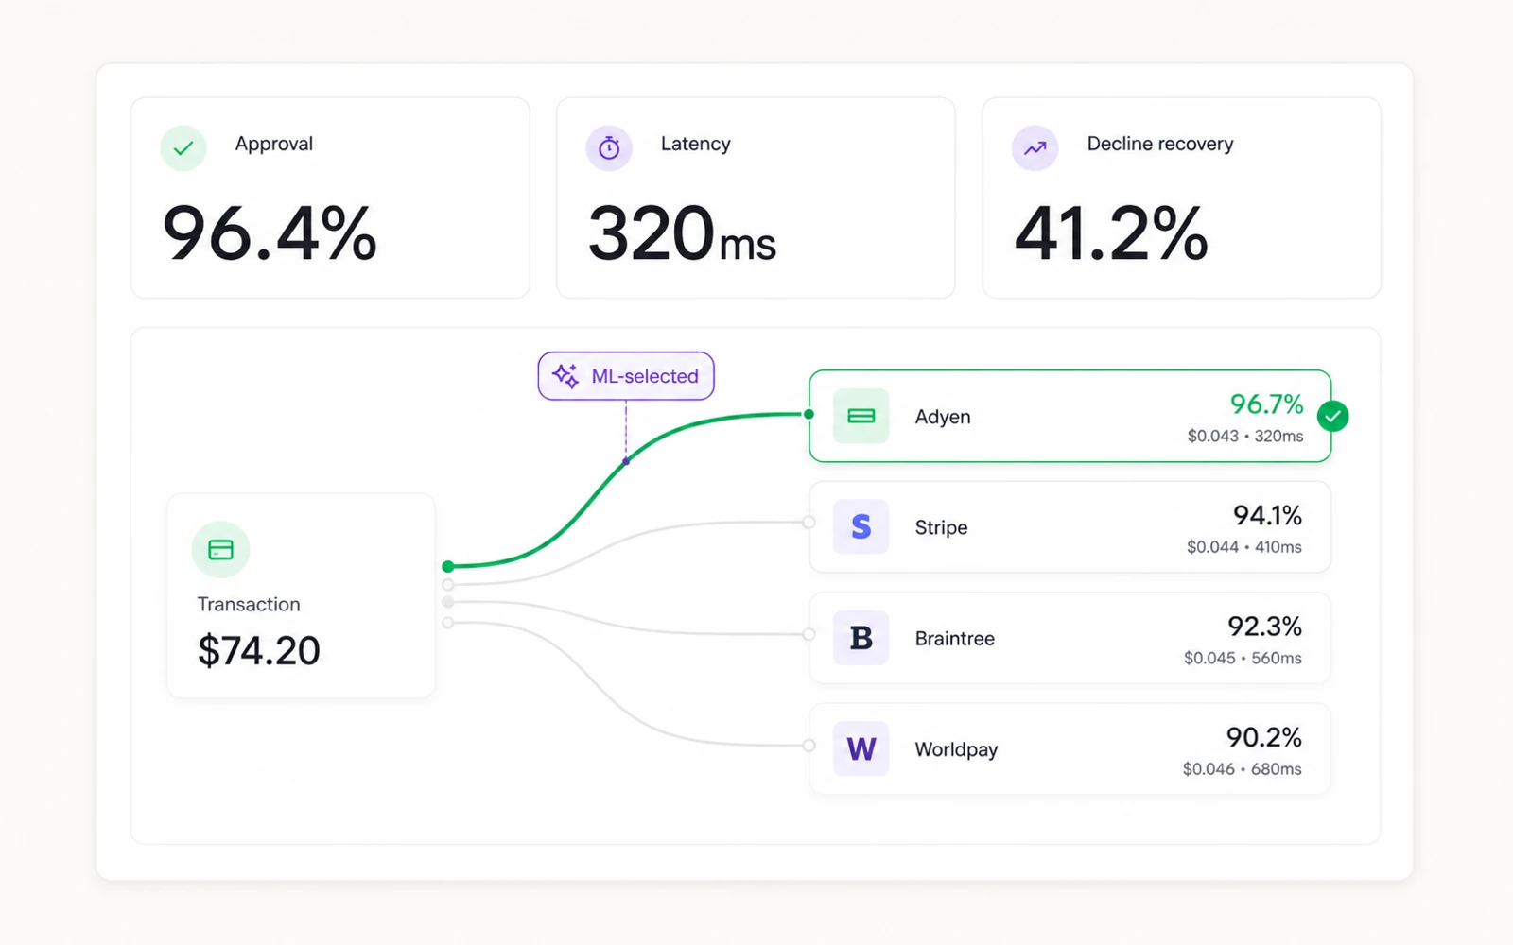Screen dimensions: 1513x945
Task: Click the Latency label text
Action: coord(696,144)
